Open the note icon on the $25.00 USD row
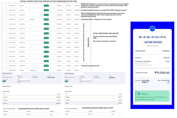 point(49,43)
